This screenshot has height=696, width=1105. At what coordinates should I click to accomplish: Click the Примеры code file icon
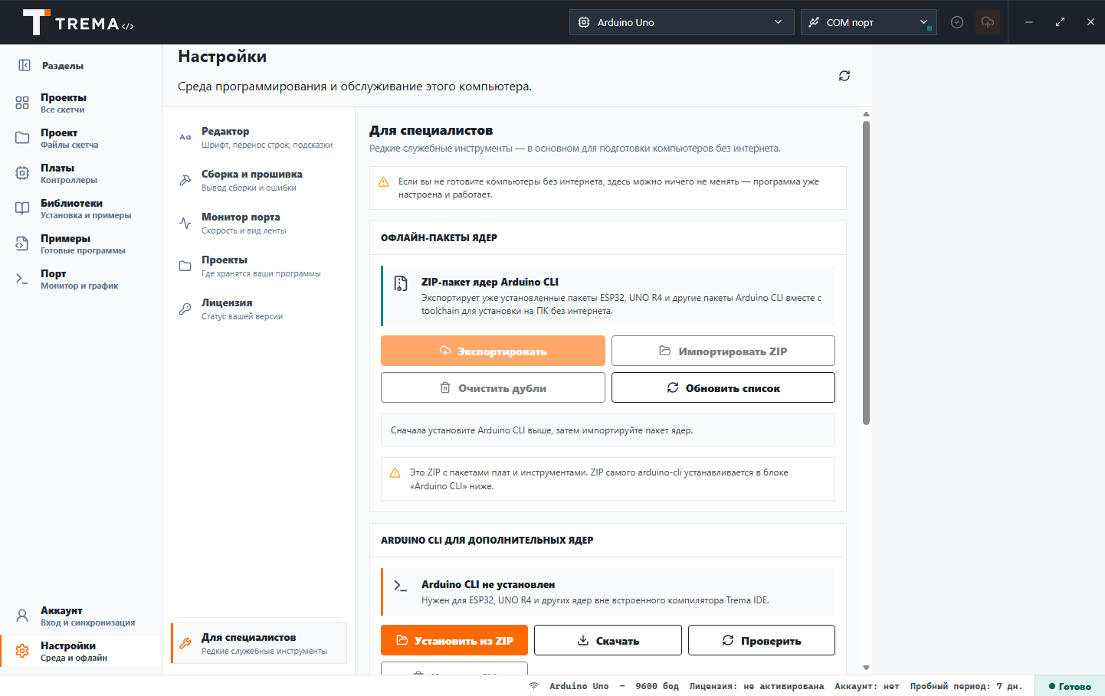click(22, 243)
